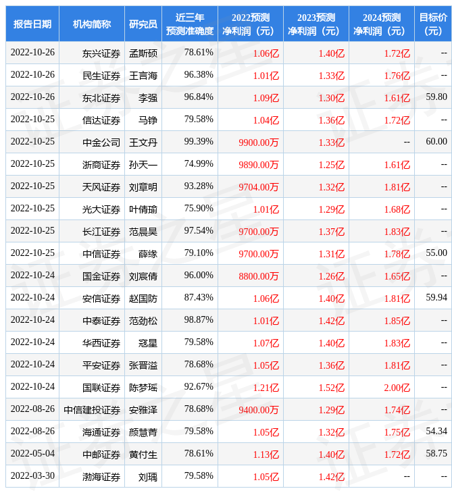Image resolution: width=452 pixels, height=493 pixels.
Task: Click the 2023预测净利润 column header
Action: 316,24
